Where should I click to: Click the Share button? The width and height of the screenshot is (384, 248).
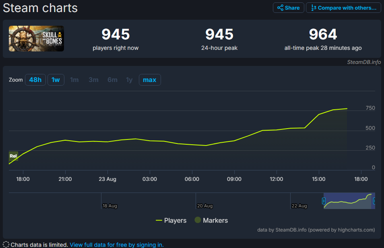click(288, 8)
